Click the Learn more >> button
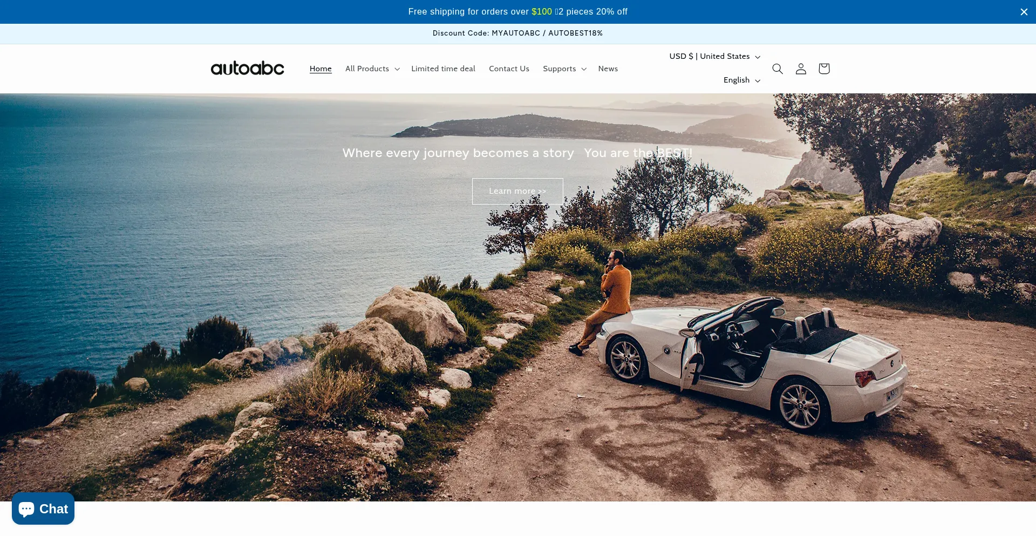 517,191
